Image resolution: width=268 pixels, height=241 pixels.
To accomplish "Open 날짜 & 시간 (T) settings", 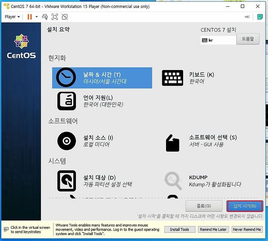I will click(x=102, y=78).
